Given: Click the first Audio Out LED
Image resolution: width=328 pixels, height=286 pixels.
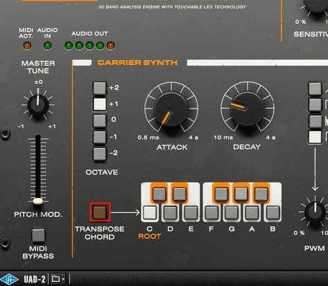Looking at the screenshot, I should click(x=69, y=46).
